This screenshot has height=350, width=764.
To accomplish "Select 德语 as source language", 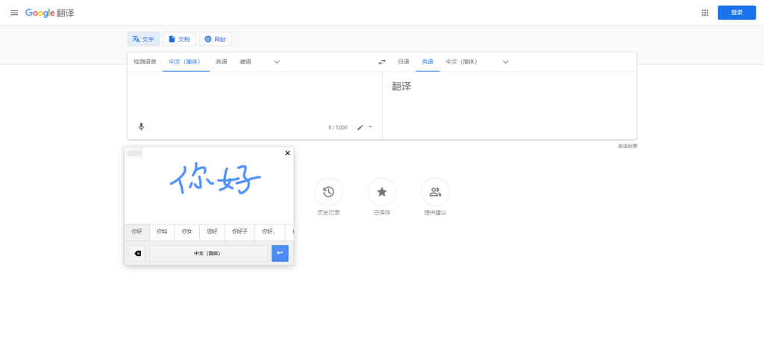I will [x=245, y=62].
